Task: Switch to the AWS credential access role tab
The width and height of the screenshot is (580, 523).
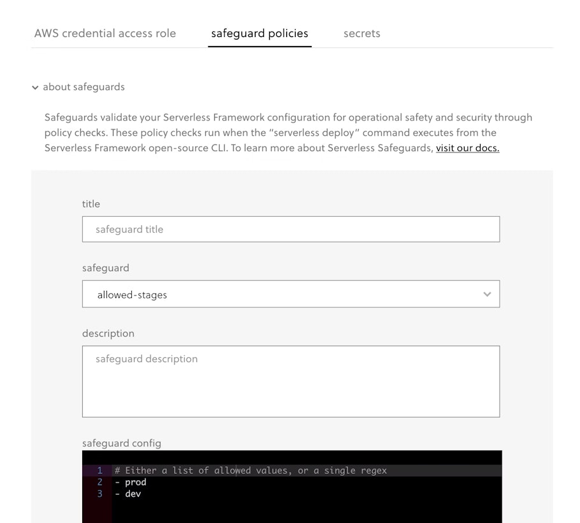Action: [105, 33]
